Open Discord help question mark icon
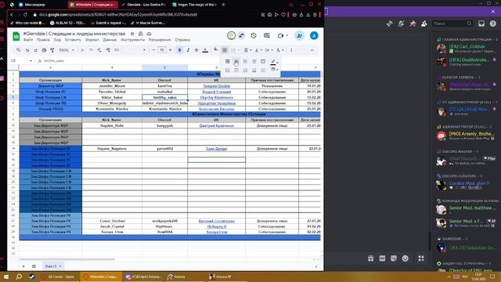The height and width of the screenshot is (282, 501). pyautogui.click(x=493, y=23)
